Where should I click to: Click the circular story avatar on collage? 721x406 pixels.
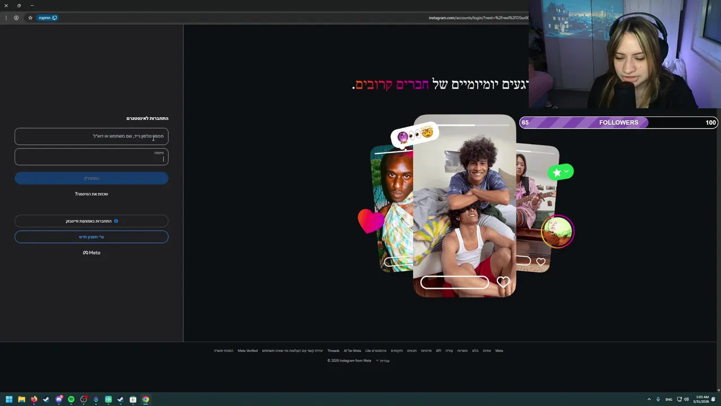pos(558,231)
